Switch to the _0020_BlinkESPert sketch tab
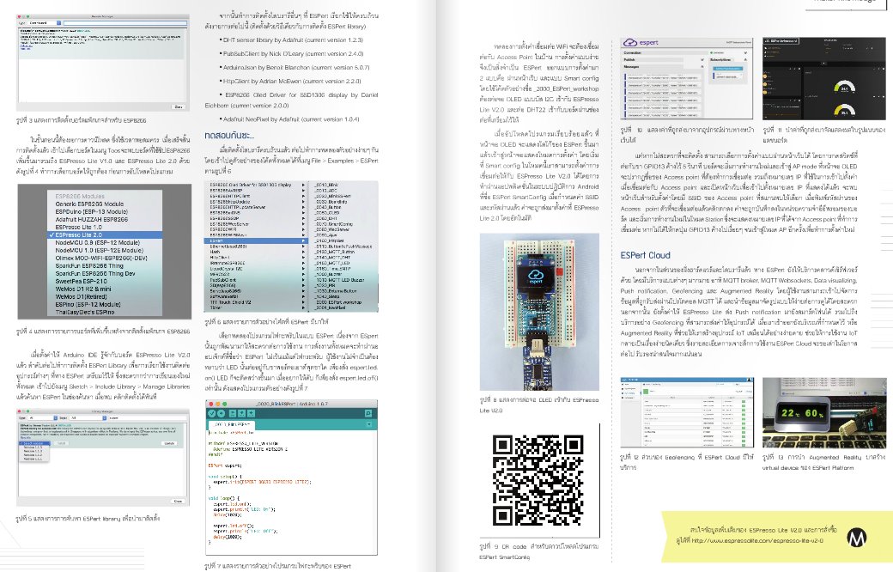The image size is (893, 572). click(x=233, y=425)
